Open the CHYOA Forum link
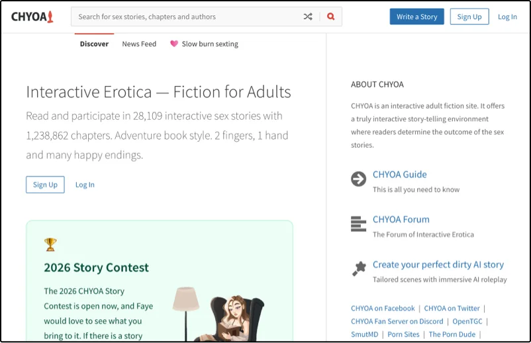The height and width of the screenshot is (343, 531). point(401,219)
